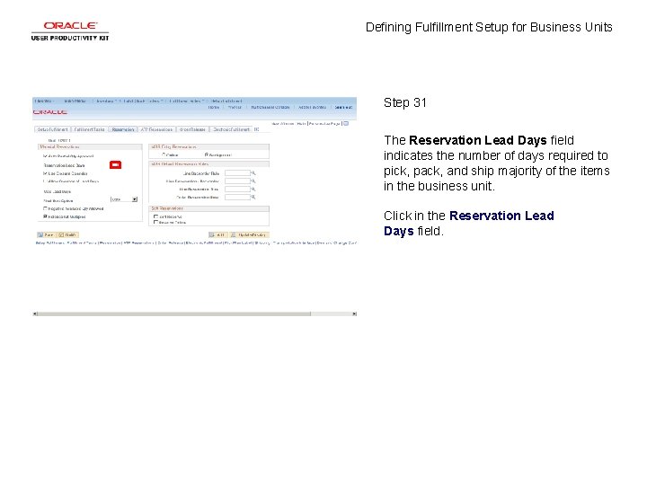Open lookup for Line Reservation Rule field
This screenshot has width=647, height=485.
click(x=253, y=189)
